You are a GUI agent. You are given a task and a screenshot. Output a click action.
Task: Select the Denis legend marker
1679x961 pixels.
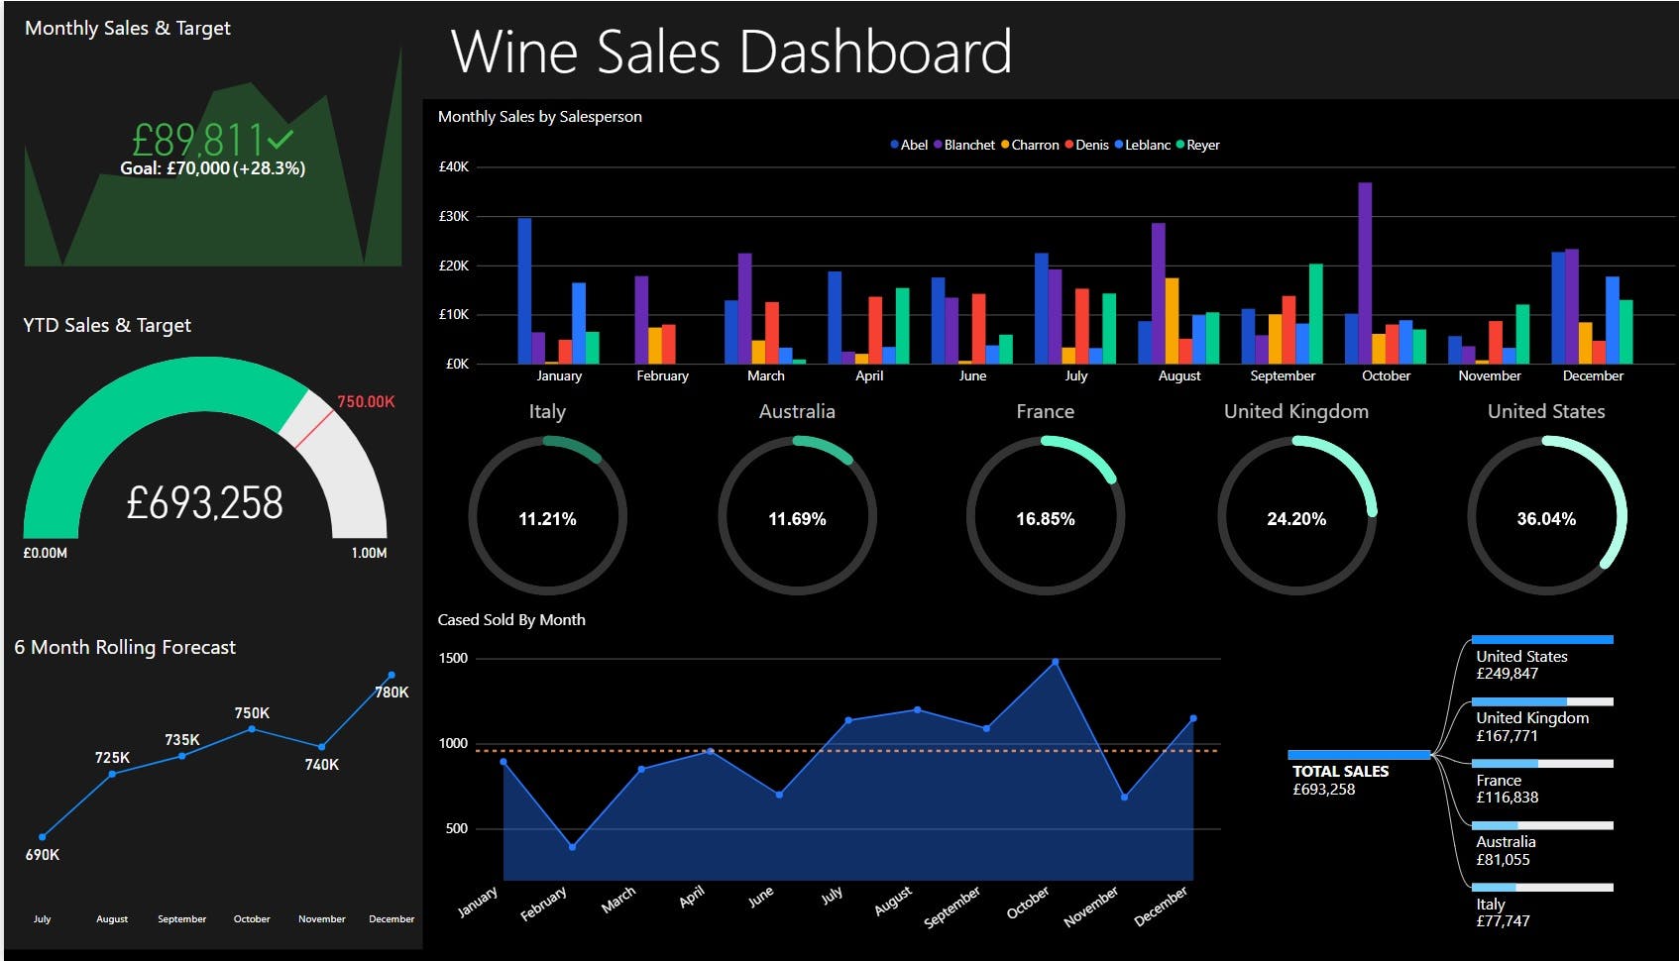click(1069, 145)
